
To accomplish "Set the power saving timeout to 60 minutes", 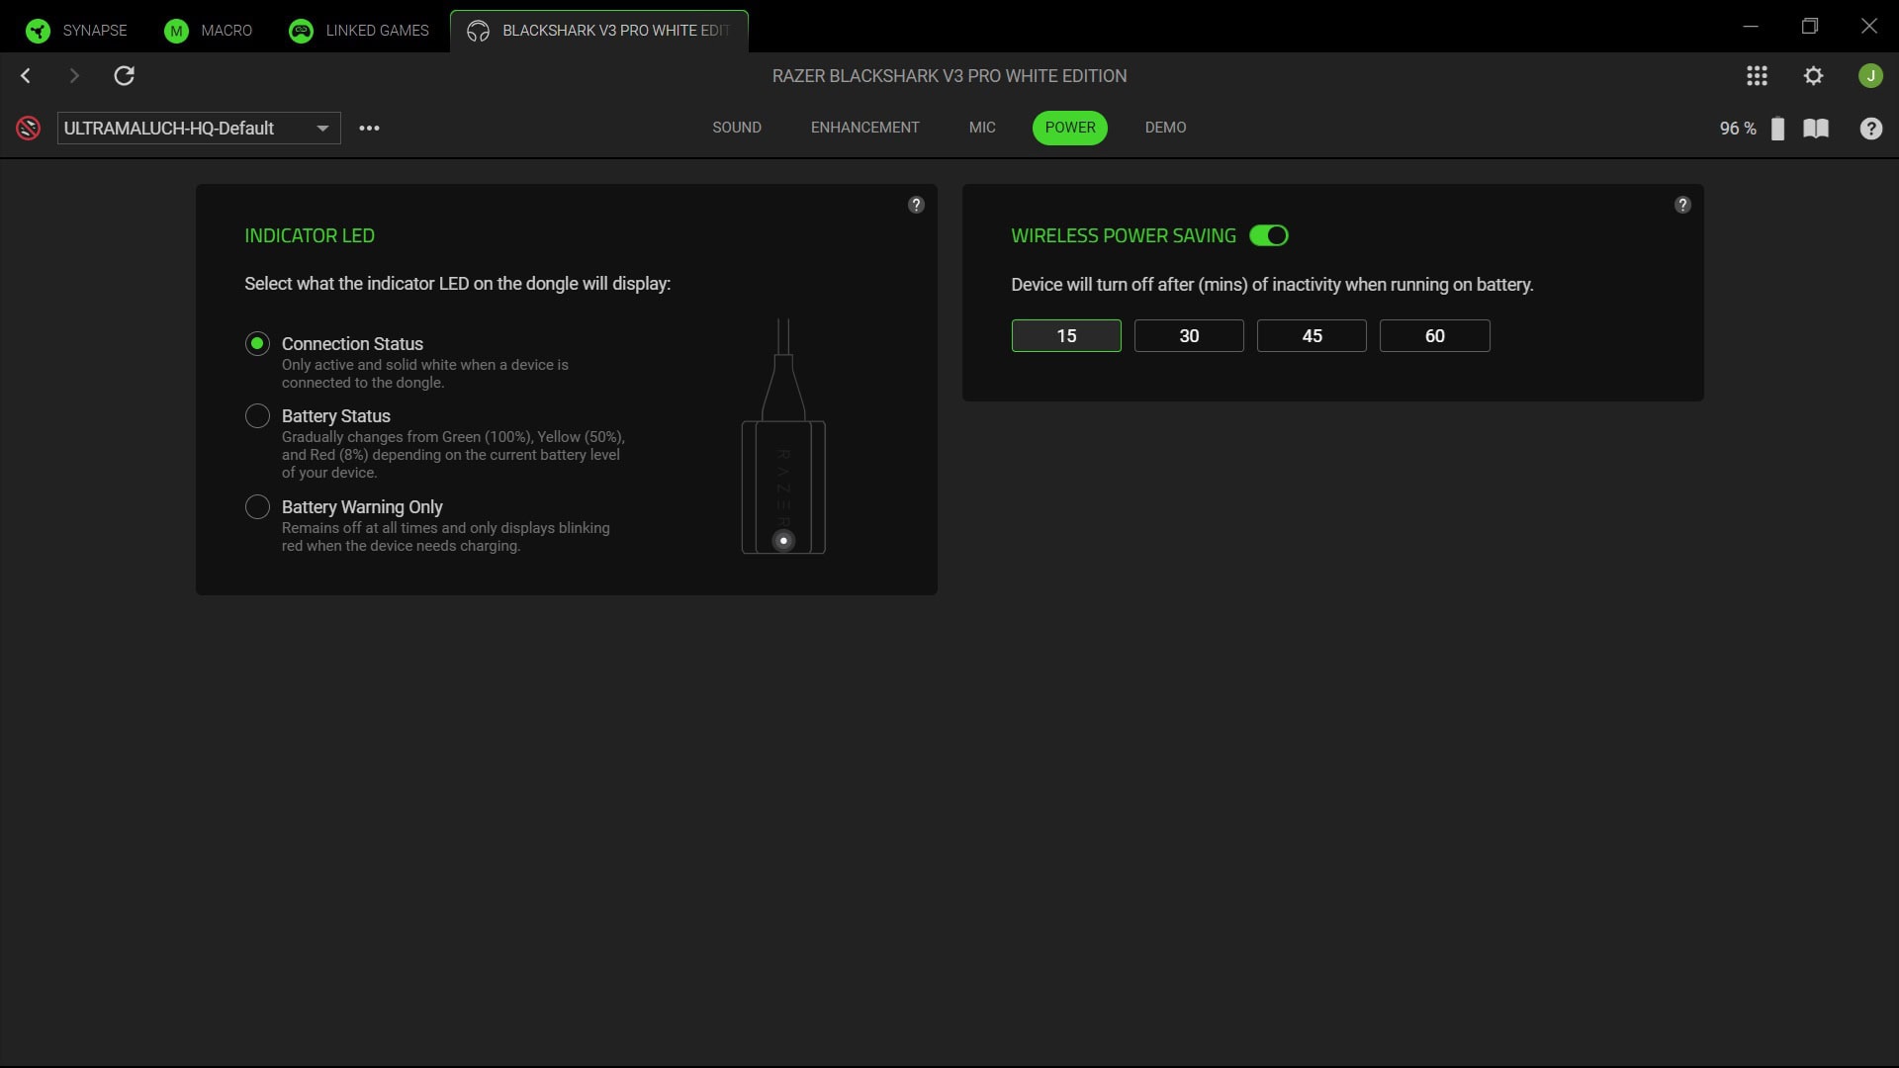I will (1434, 335).
